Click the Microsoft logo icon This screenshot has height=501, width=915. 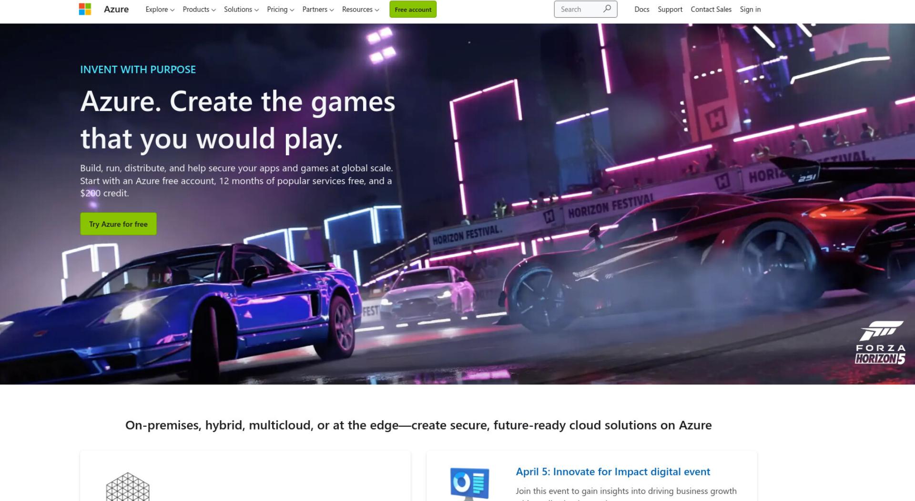pos(85,9)
